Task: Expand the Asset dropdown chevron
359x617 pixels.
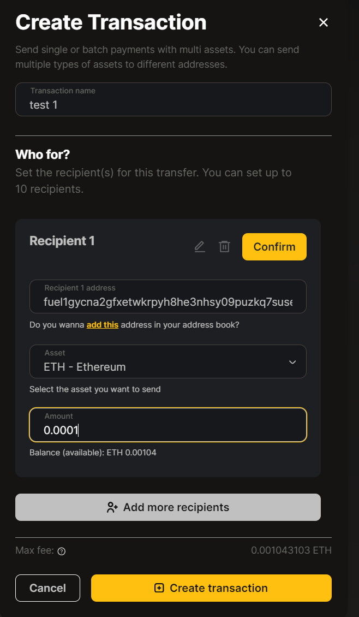Action: point(292,362)
